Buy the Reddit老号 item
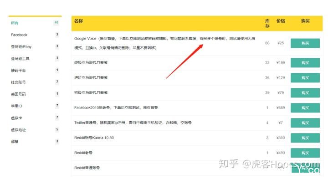Screen dimensions: 328x177 (x=305, y=153)
